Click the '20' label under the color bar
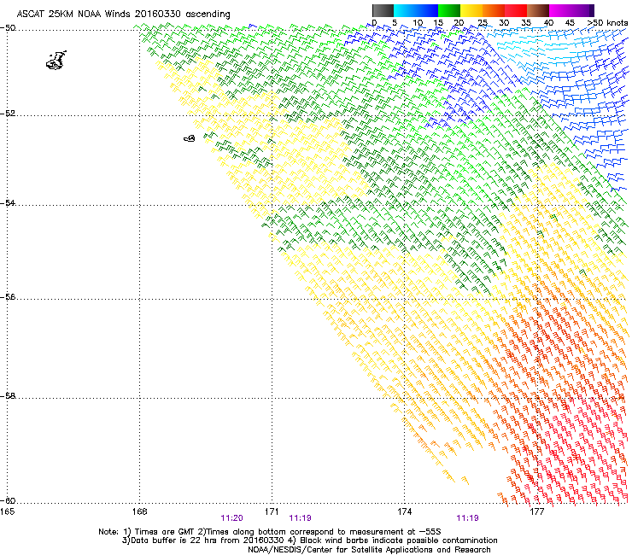This screenshot has width=632, height=555. pos(459,23)
